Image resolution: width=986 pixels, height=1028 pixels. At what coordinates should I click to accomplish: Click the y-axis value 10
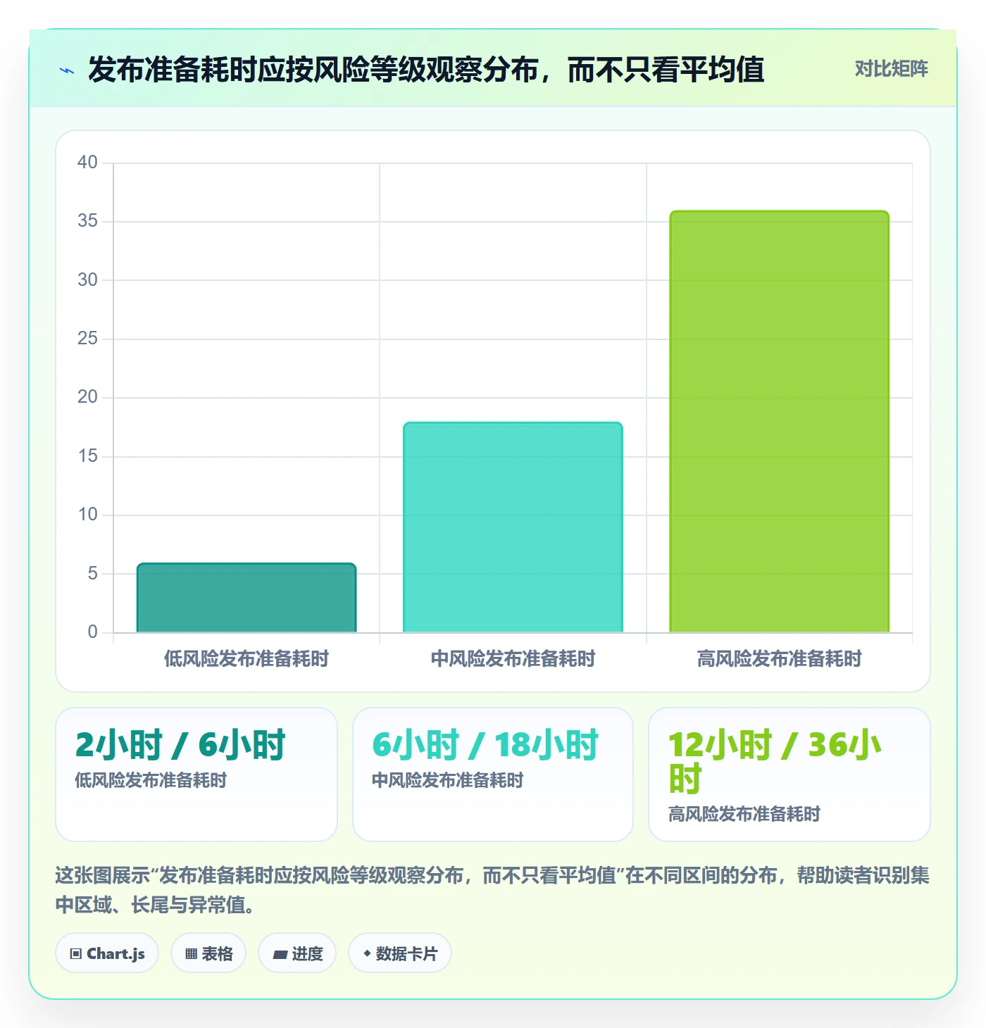[x=87, y=515]
